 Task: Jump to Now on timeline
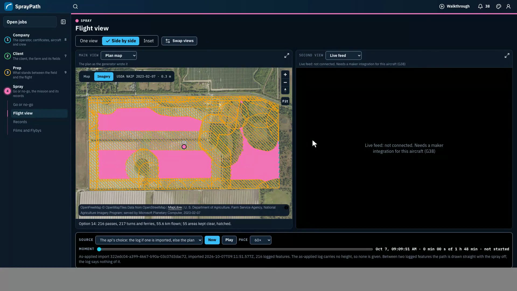pyautogui.click(x=212, y=240)
